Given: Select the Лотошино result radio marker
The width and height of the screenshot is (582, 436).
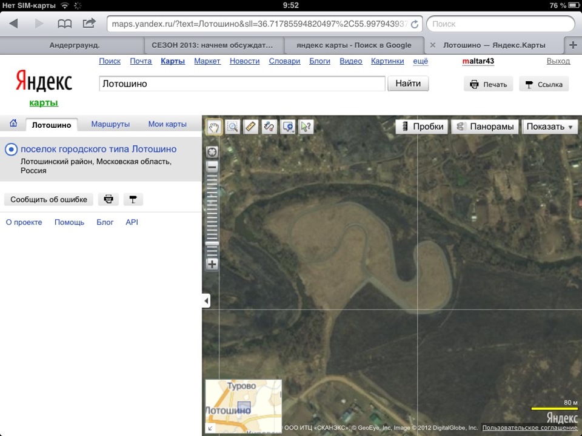Looking at the screenshot, I should click(11, 150).
